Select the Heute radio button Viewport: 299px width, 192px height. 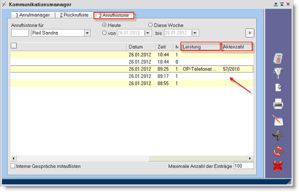pyautogui.click(x=104, y=25)
